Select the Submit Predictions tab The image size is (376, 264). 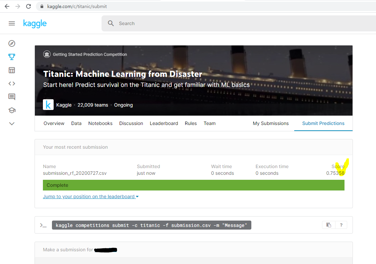click(x=323, y=123)
